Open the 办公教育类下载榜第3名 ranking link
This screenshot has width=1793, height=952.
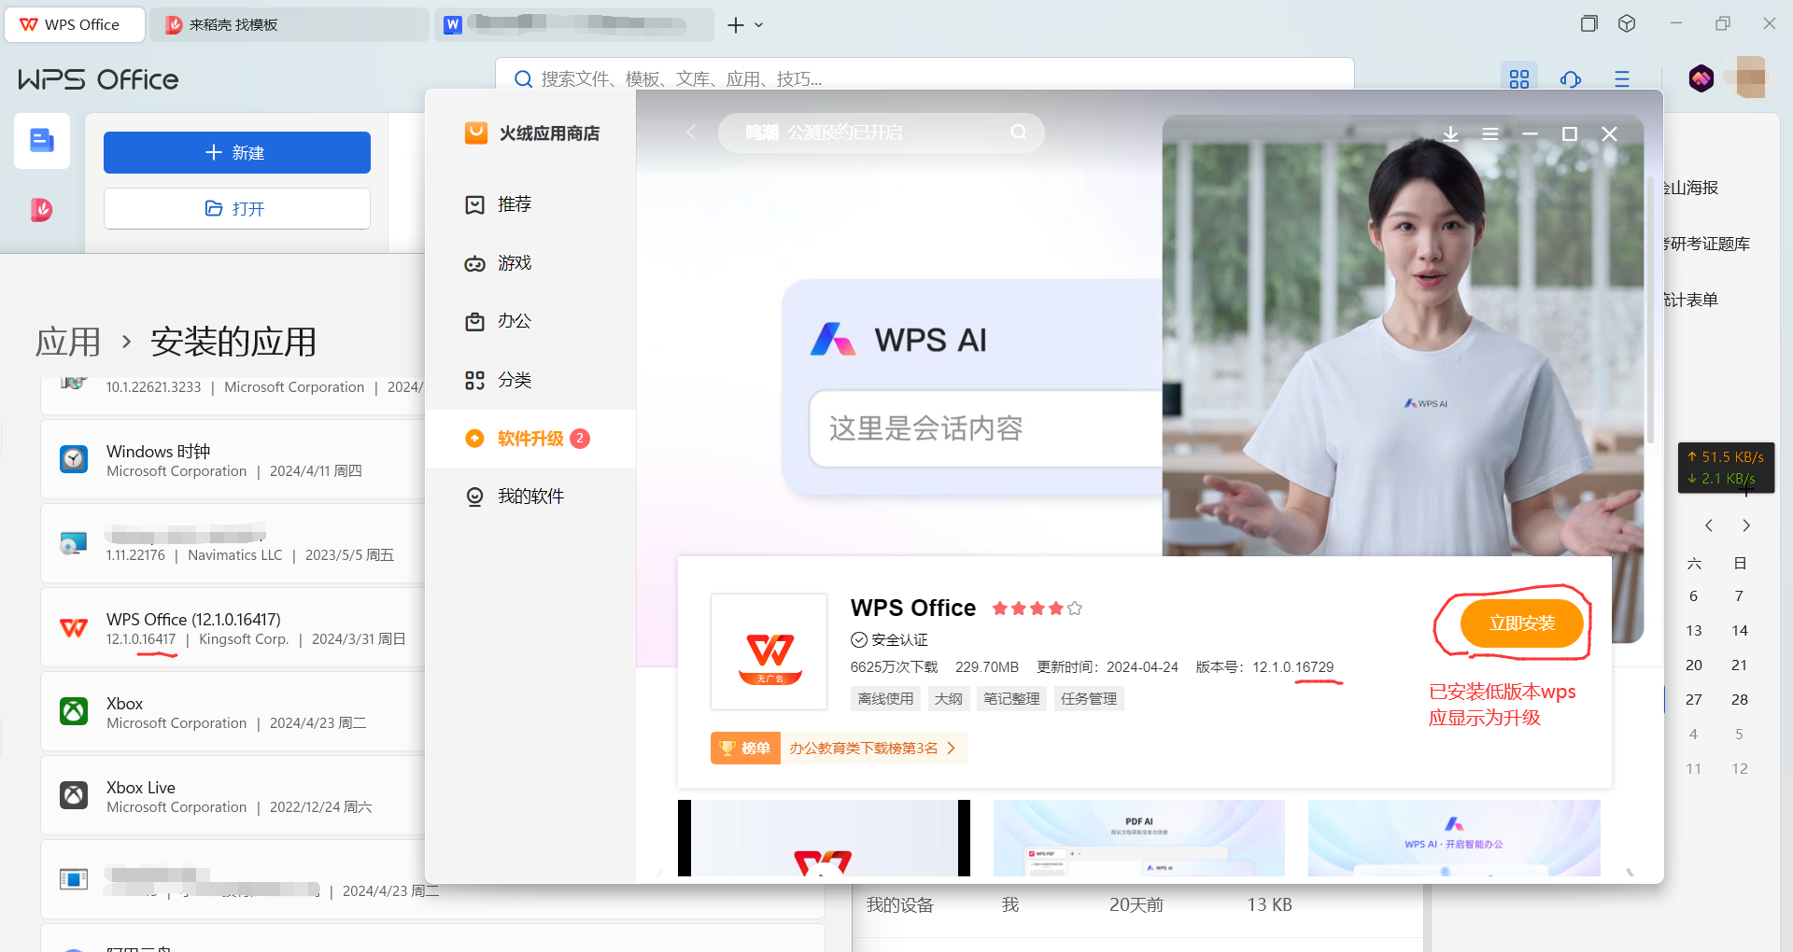872,749
